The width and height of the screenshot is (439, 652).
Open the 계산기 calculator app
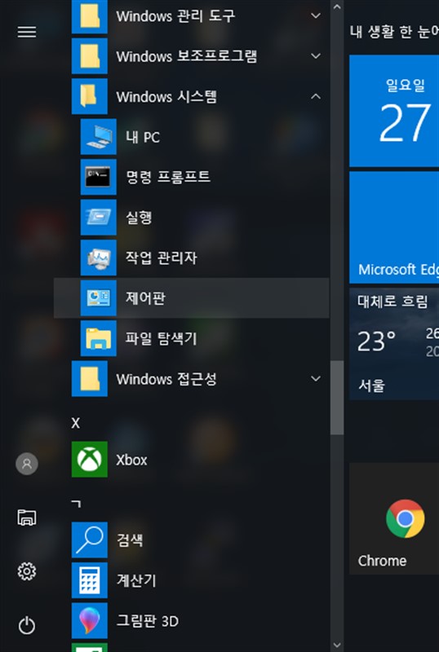(192, 580)
